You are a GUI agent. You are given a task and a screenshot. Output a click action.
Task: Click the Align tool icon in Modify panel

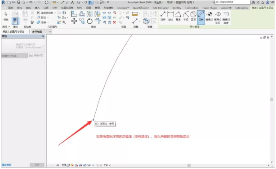click(74, 14)
